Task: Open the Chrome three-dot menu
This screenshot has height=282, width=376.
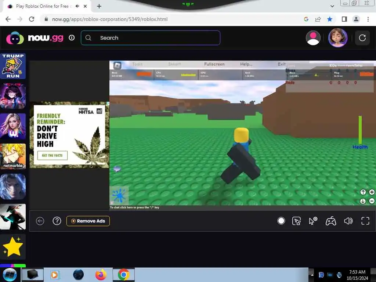Action: coord(368,19)
